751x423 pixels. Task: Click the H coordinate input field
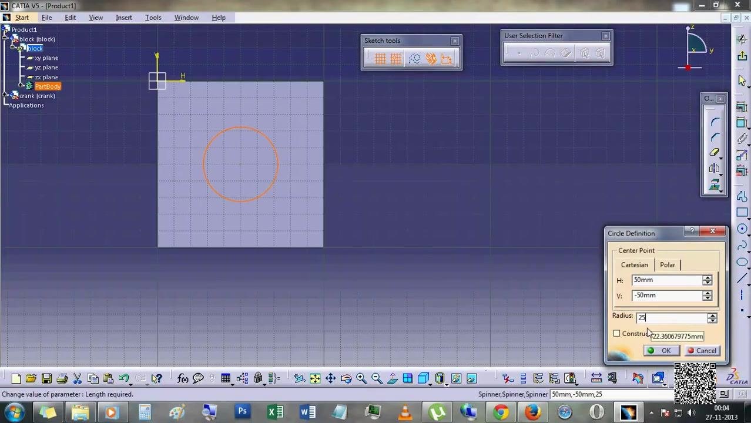(667, 280)
